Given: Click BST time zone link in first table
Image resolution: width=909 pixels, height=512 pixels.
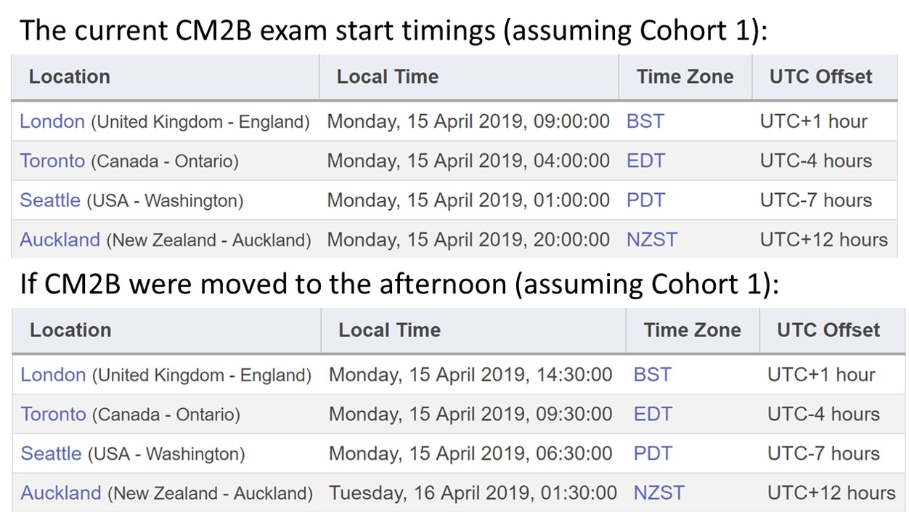Looking at the screenshot, I should tap(645, 121).
